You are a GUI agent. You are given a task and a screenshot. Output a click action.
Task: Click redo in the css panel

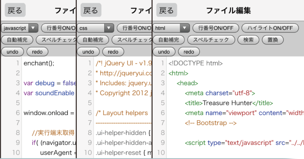[x=113, y=52]
